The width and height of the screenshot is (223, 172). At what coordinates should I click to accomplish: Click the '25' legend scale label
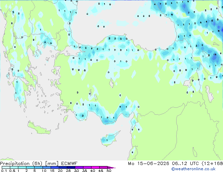[68, 171]
